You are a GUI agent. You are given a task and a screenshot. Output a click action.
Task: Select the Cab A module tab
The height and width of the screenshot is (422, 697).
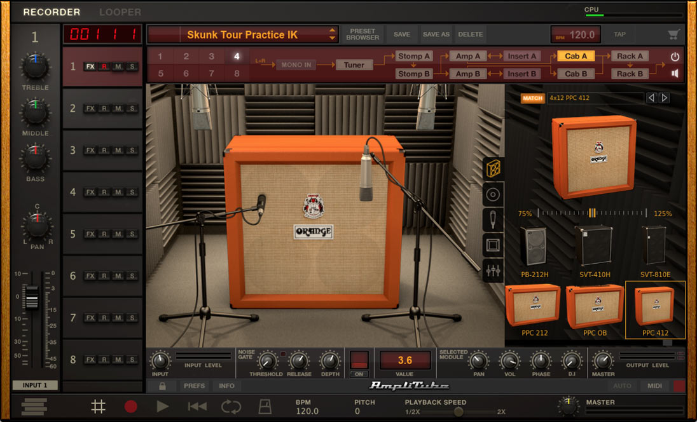point(574,56)
